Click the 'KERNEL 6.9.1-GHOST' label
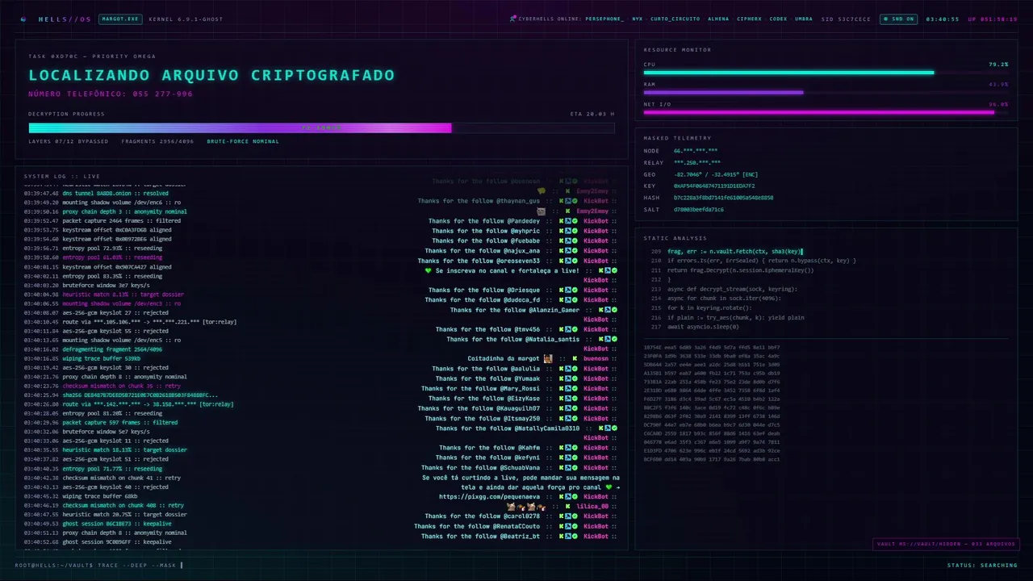This screenshot has height=581, width=1033. 186,19
